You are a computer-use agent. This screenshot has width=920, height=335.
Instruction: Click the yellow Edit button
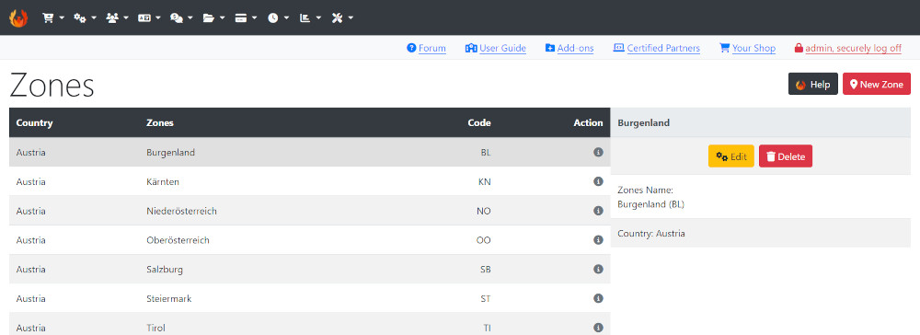pos(731,156)
